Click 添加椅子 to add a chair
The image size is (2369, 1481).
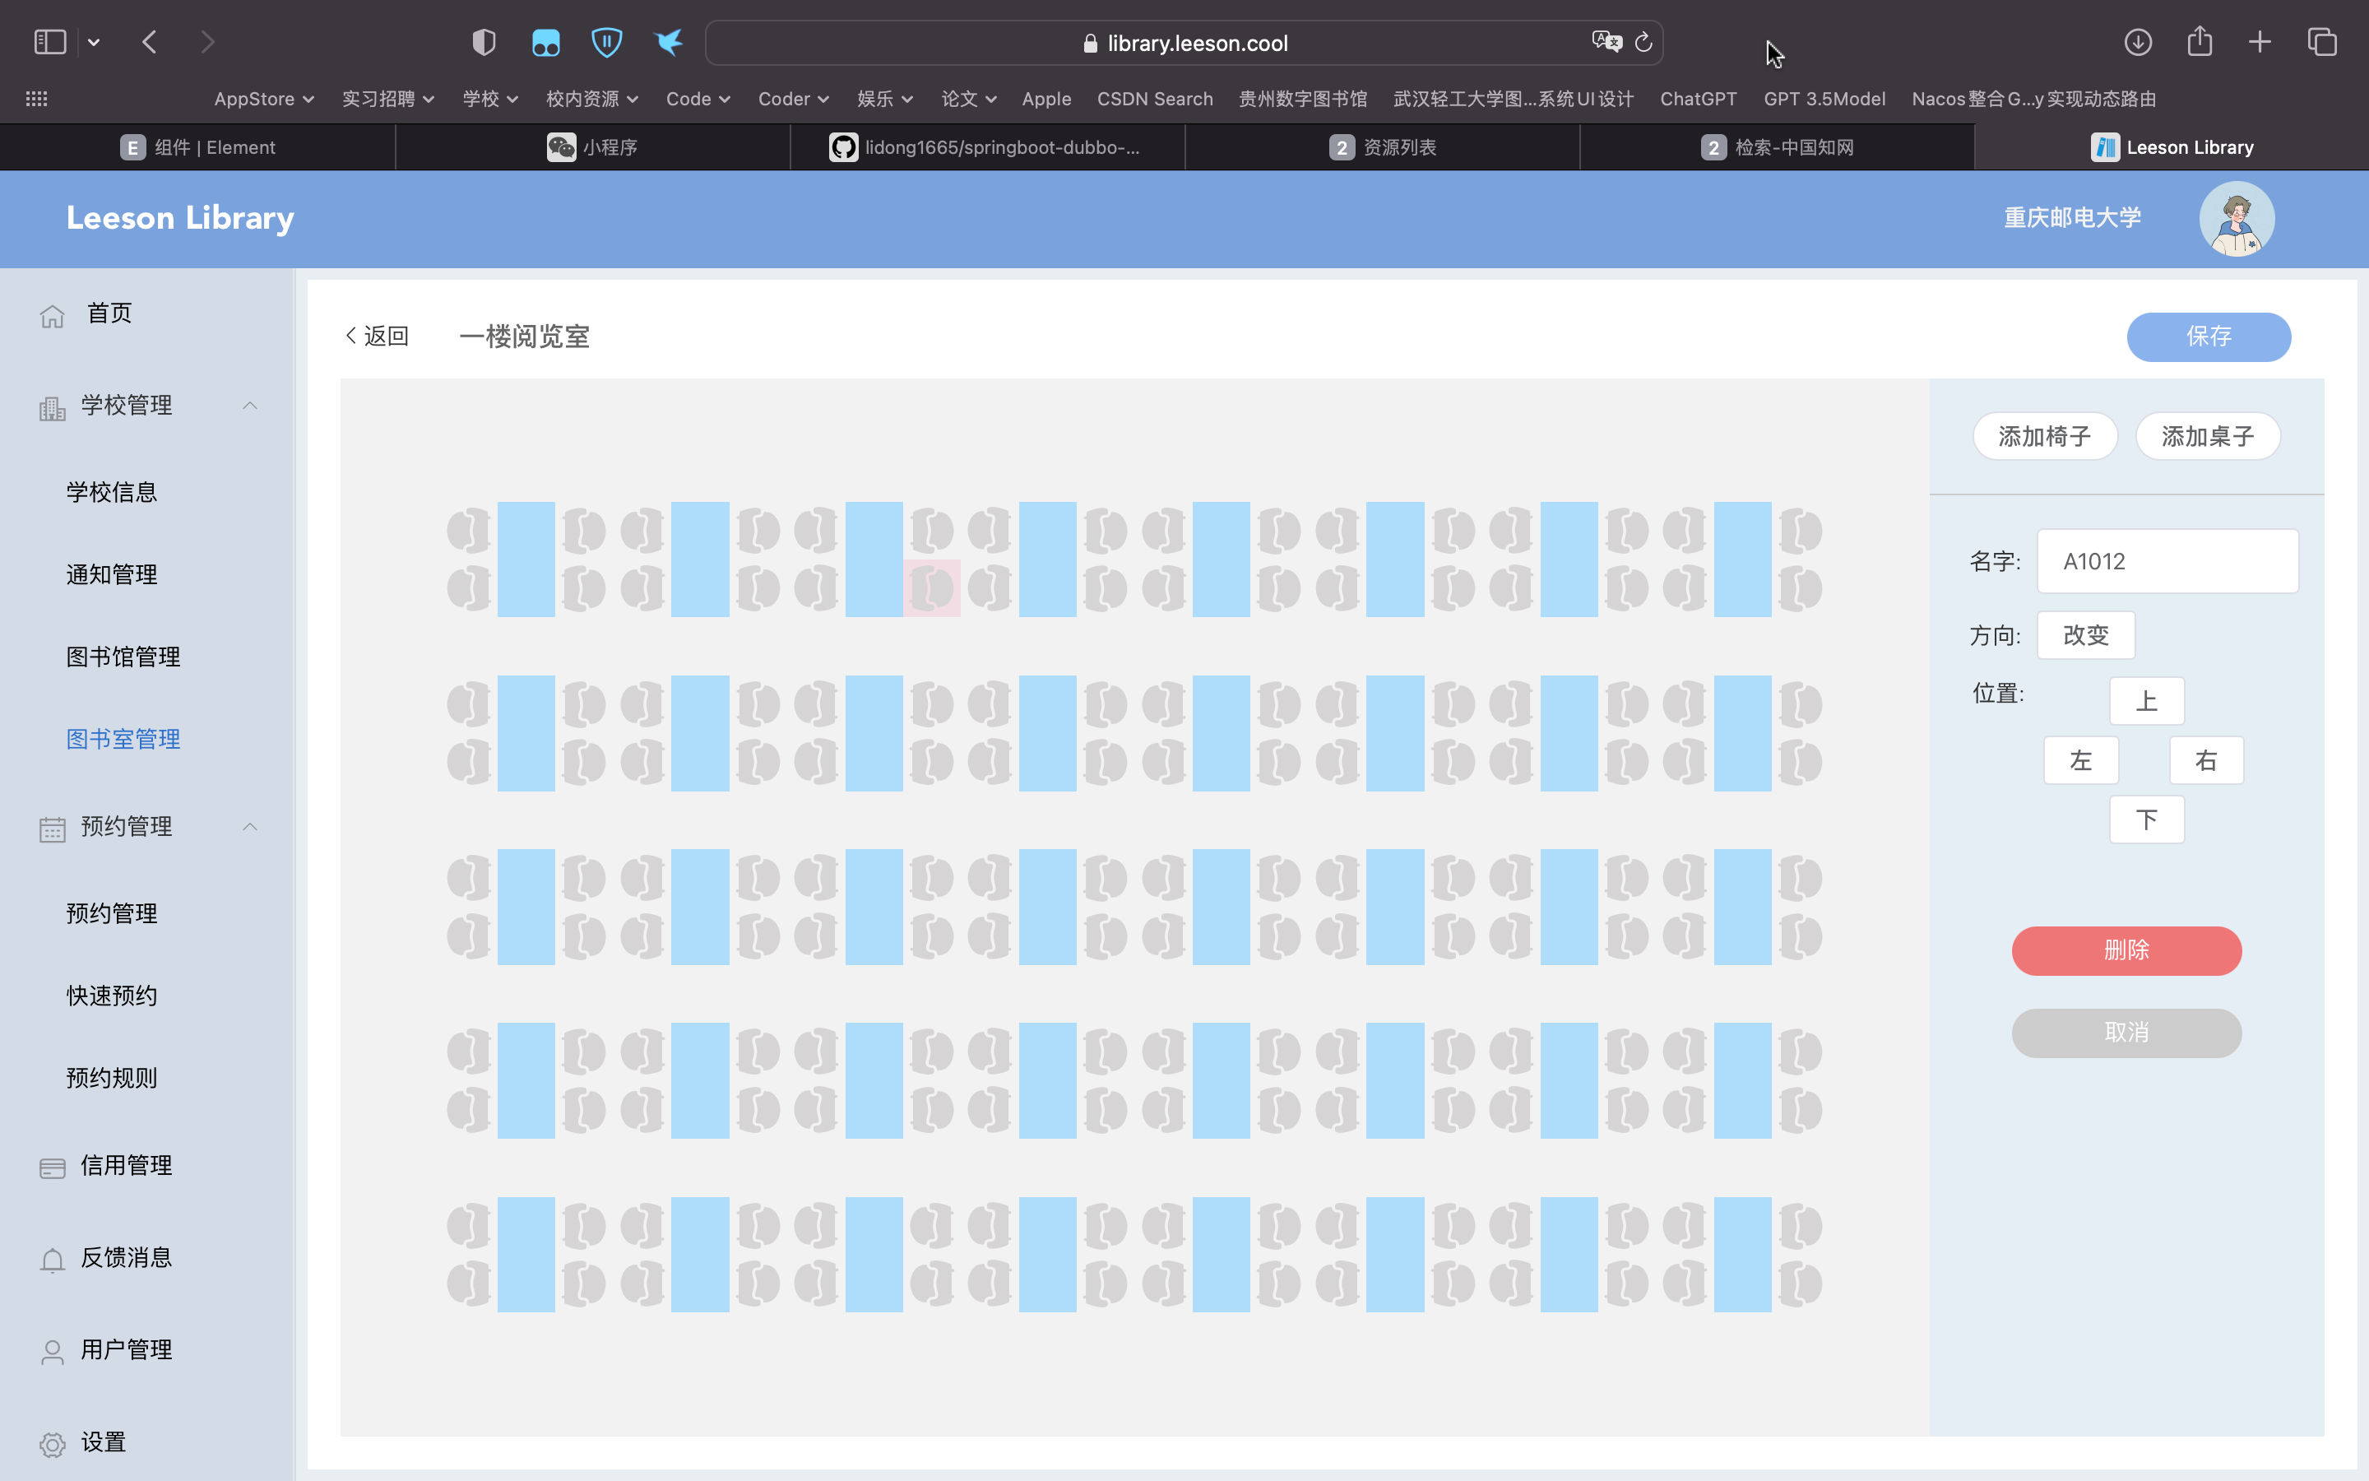2044,436
